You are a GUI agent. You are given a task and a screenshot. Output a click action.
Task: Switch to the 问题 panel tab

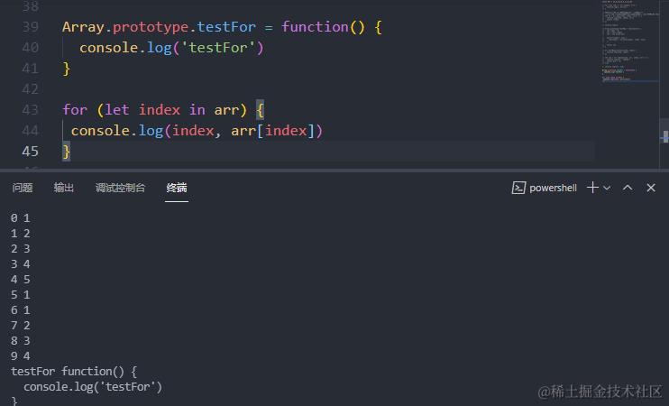[23, 188]
